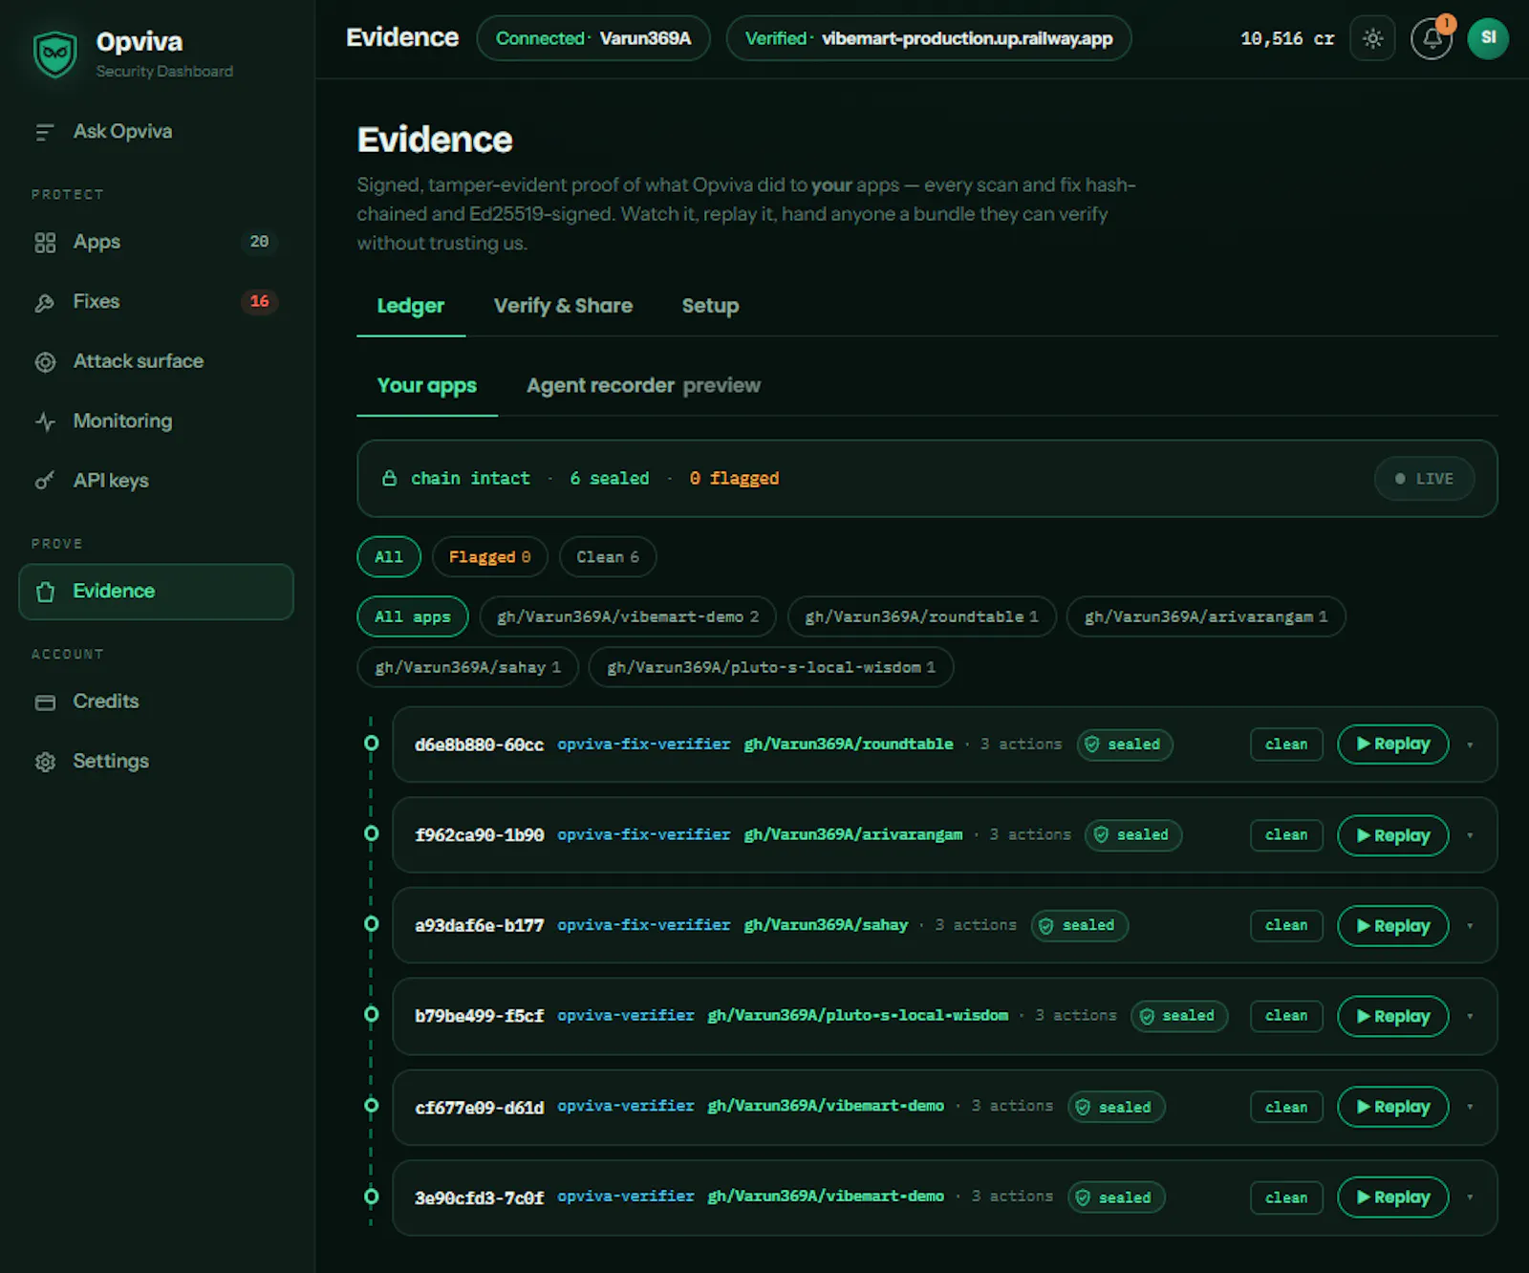Expand the d6e8b880-60cc row chevron

click(1470, 744)
